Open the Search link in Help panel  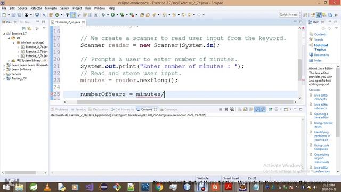click(x=319, y=39)
